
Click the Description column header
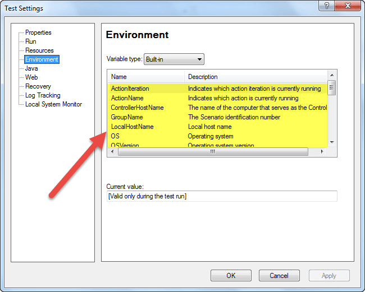coord(255,77)
